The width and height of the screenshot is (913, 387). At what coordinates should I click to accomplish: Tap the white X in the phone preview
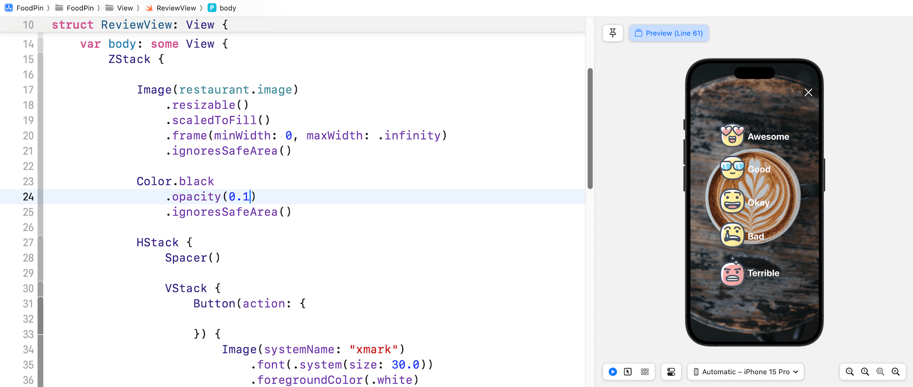[x=808, y=92]
